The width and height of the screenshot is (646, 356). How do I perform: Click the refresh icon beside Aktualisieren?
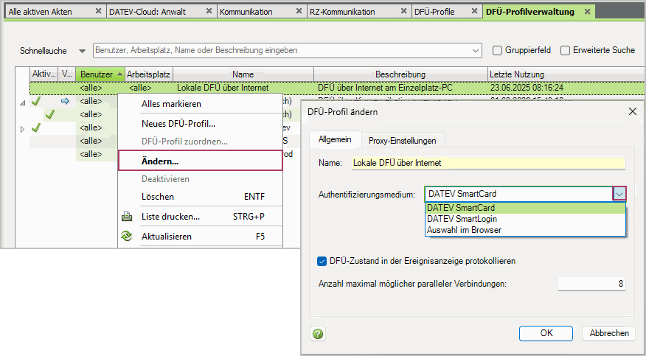point(127,237)
